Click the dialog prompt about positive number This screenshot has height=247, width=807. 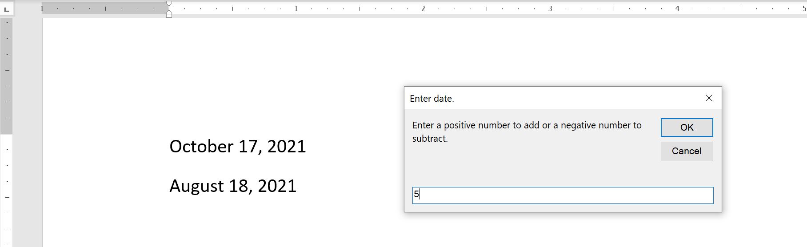(527, 132)
